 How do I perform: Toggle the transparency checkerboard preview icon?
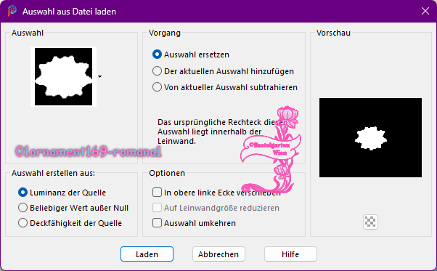point(370,222)
